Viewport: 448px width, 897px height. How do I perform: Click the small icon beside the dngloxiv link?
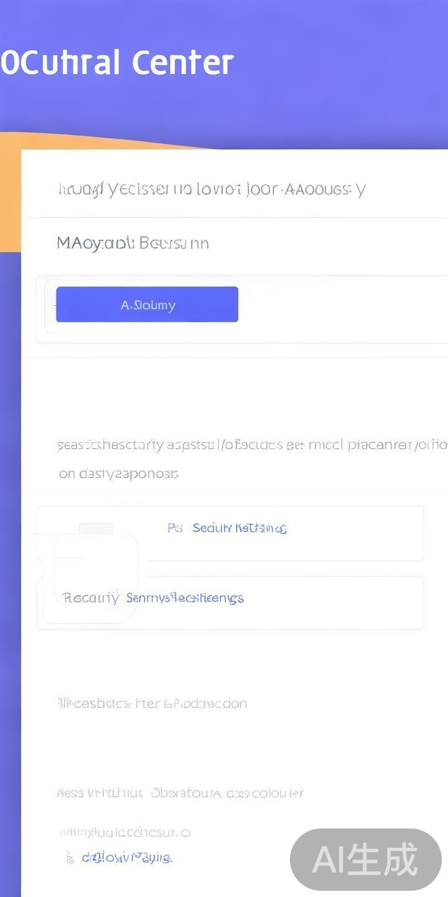(70, 858)
